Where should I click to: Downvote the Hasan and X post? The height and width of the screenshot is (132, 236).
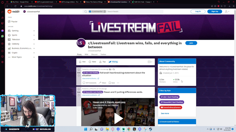pyautogui.click(x=79, y=95)
